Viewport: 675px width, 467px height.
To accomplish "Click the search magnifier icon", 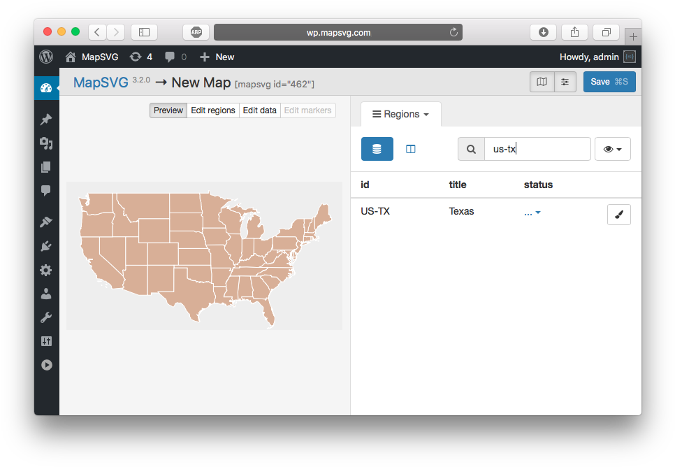I will click(x=472, y=149).
